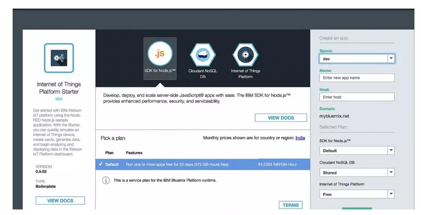Viewport: 421px width, 215px height.
Task: Open the Internet of Things Platform Free dropdown
Action: click(x=357, y=194)
